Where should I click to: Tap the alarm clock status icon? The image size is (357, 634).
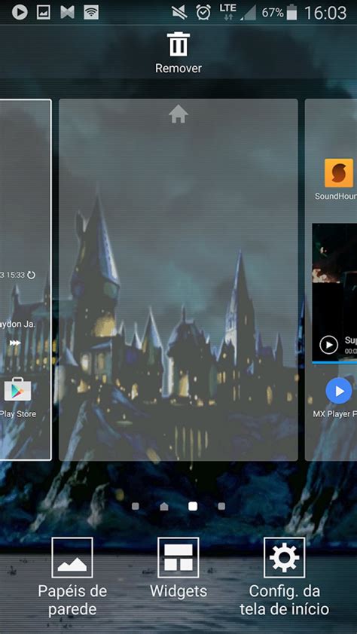tap(203, 13)
